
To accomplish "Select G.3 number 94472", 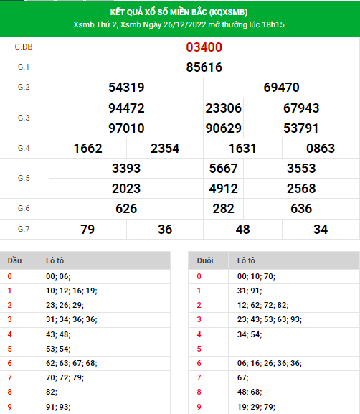I will pos(126,108).
